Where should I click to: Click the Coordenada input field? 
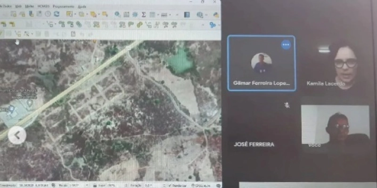[x=33, y=185]
